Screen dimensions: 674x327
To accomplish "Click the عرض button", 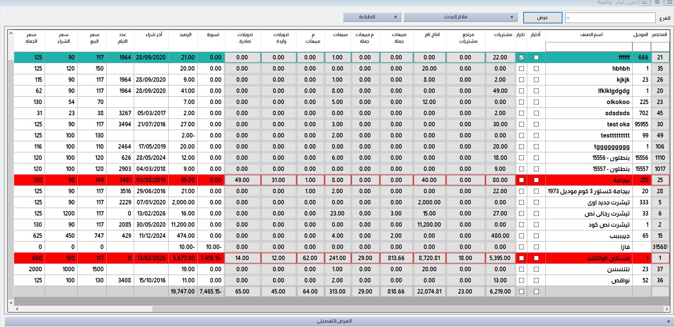I will pyautogui.click(x=542, y=17).
